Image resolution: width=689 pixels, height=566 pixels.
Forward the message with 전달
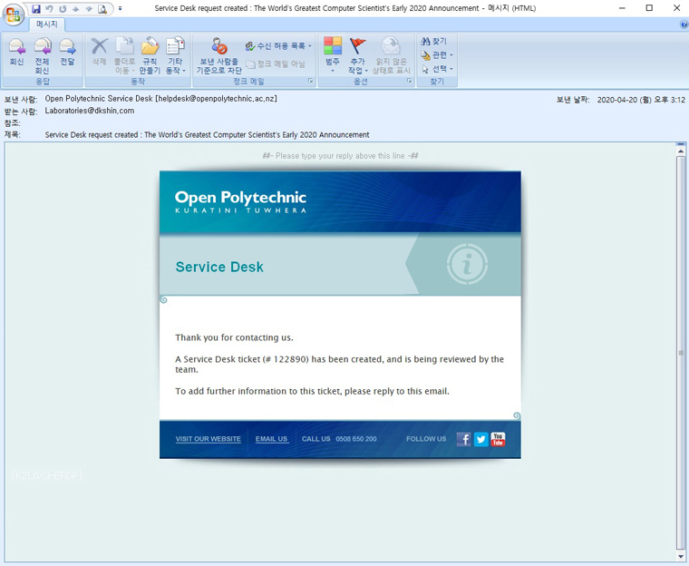[x=67, y=53]
